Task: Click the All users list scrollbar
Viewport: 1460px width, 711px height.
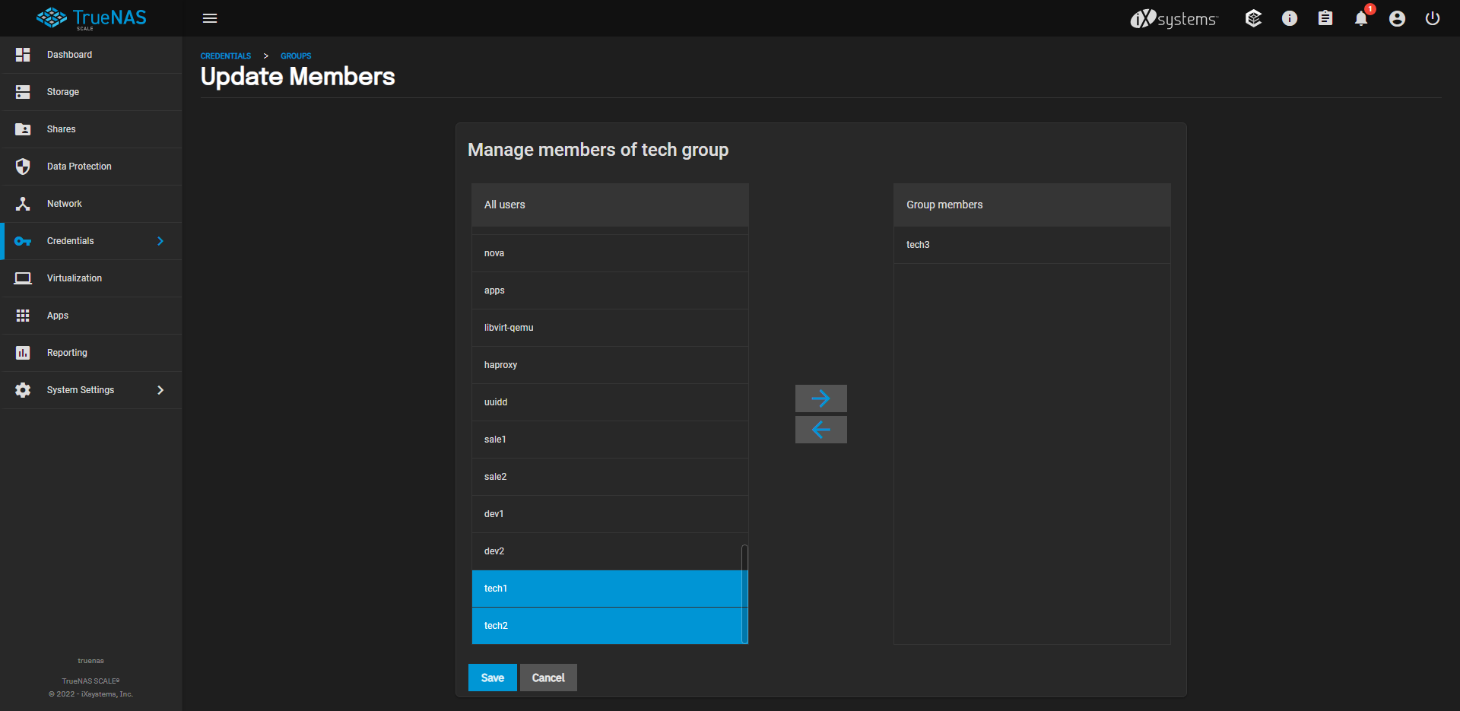Action: click(x=744, y=593)
